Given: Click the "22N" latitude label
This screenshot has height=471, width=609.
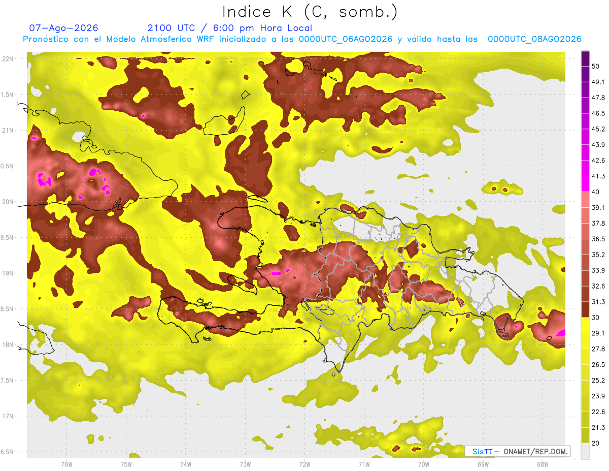Looking at the screenshot, I should click(x=8, y=58).
